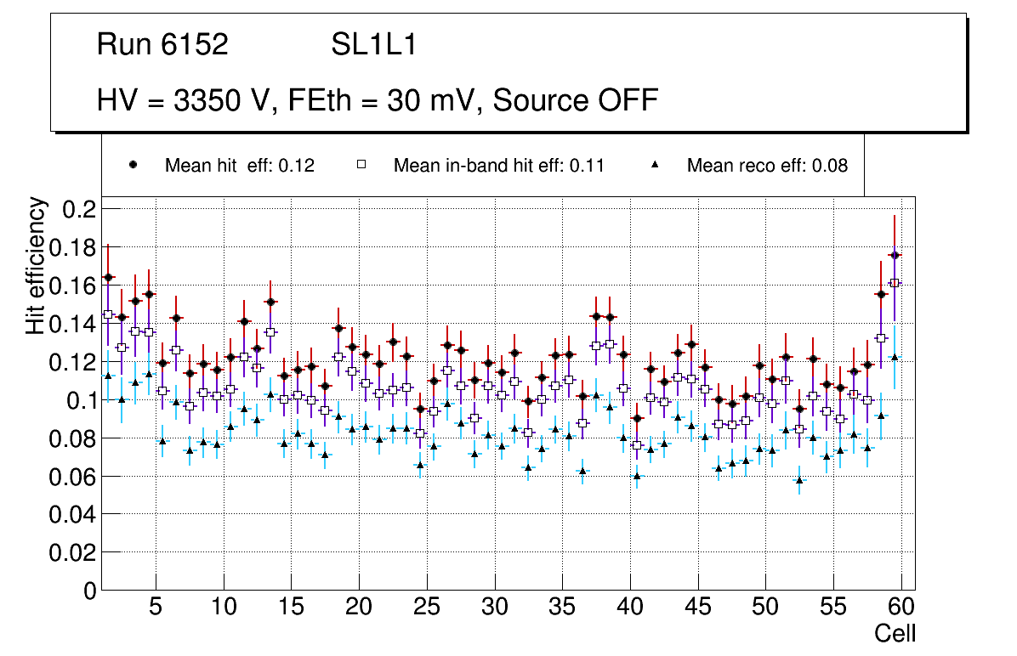Click the 'Hit efficiency' y-axis title
This screenshot has height=656, width=1017.
pos(36,265)
